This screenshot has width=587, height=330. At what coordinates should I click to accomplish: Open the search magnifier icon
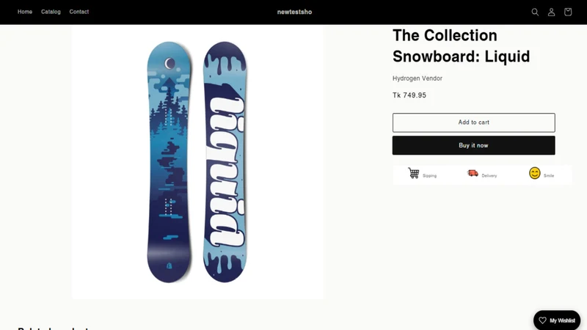[535, 12]
